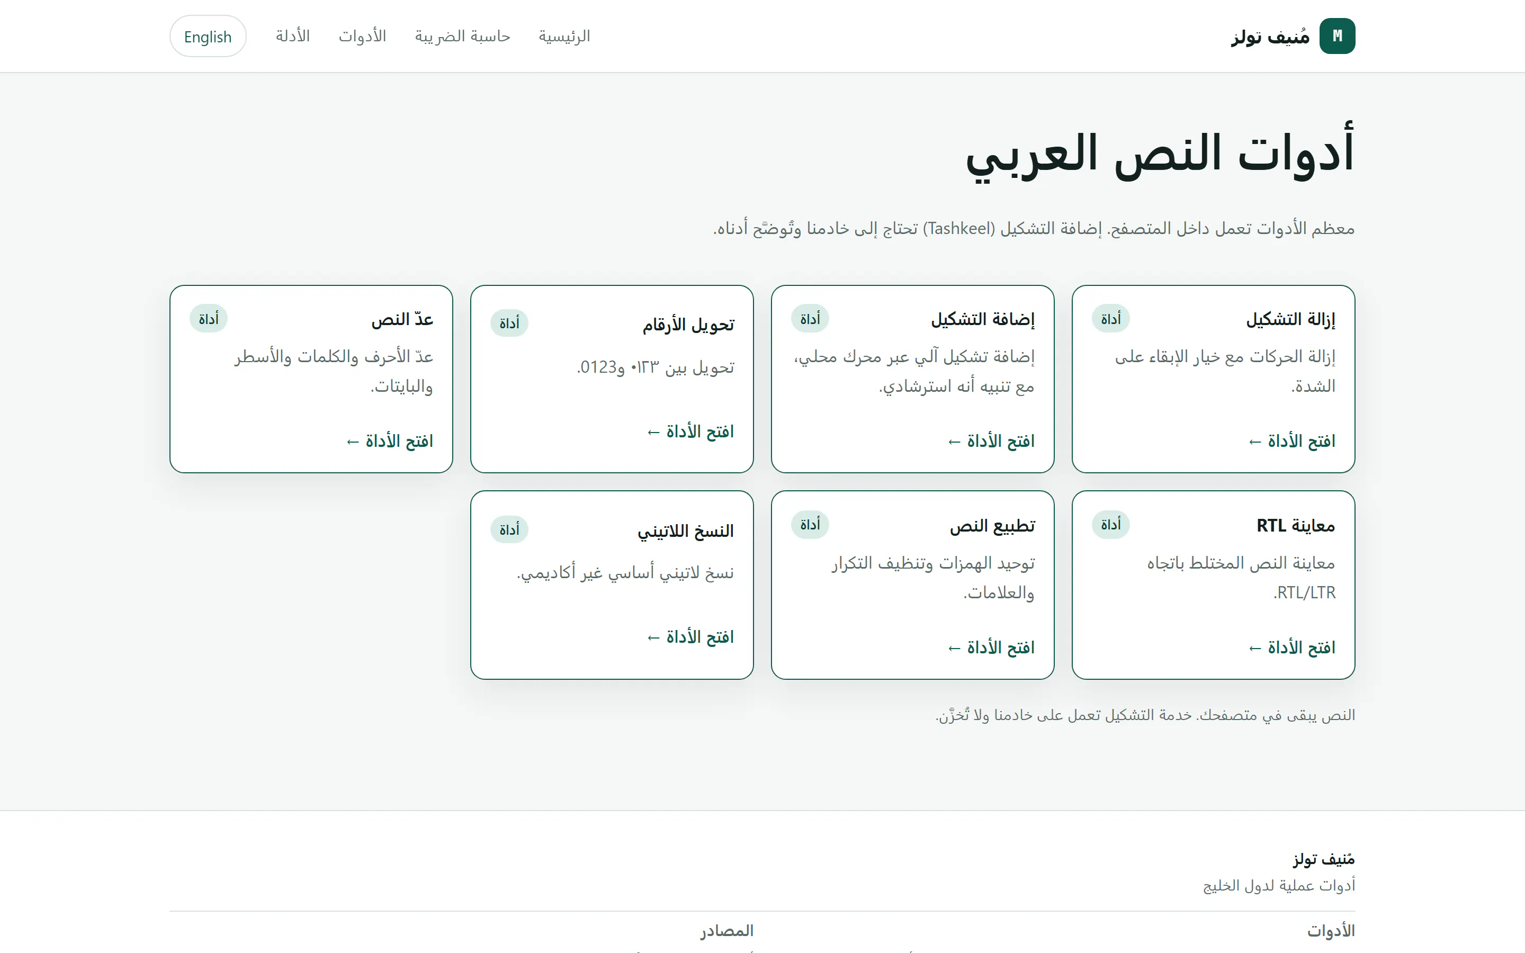Image resolution: width=1525 pixels, height=953 pixels.
Task: Select الأدوات in the top navigation
Action: (362, 36)
